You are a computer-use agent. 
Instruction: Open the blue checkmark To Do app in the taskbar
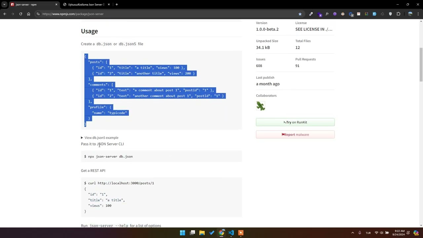(212, 233)
